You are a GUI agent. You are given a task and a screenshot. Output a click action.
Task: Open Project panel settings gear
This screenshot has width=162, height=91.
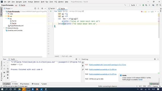(42, 8)
